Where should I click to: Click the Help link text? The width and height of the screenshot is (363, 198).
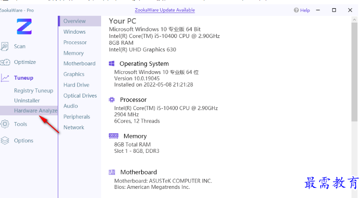[305, 10]
